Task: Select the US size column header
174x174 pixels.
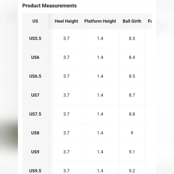Action: [35, 21]
